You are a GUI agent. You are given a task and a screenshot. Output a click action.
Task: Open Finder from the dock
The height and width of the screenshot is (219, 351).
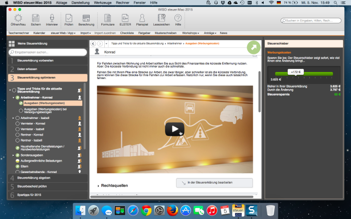coord(80,210)
